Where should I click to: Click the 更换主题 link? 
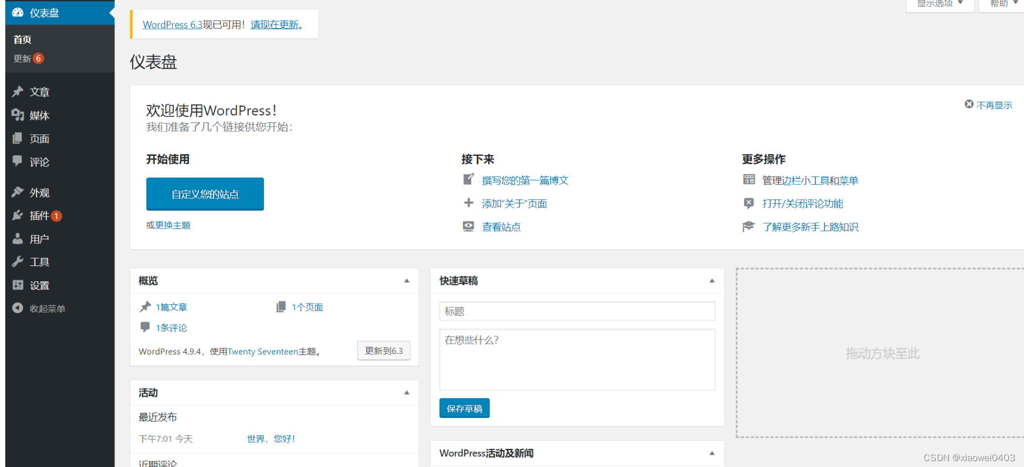click(x=173, y=225)
